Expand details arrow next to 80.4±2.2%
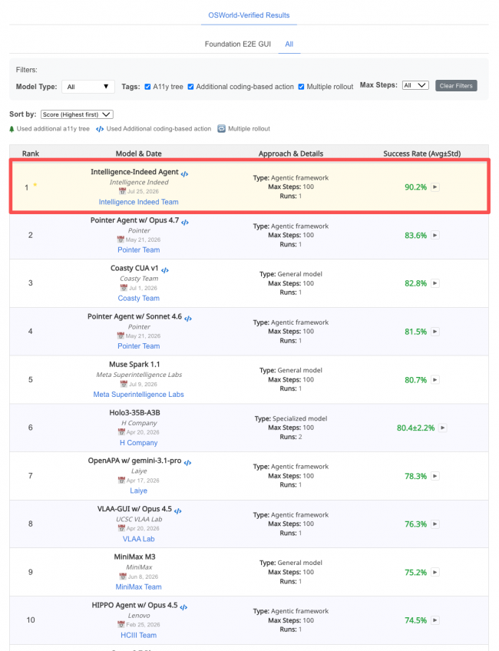The height and width of the screenshot is (651, 499). pyautogui.click(x=443, y=428)
